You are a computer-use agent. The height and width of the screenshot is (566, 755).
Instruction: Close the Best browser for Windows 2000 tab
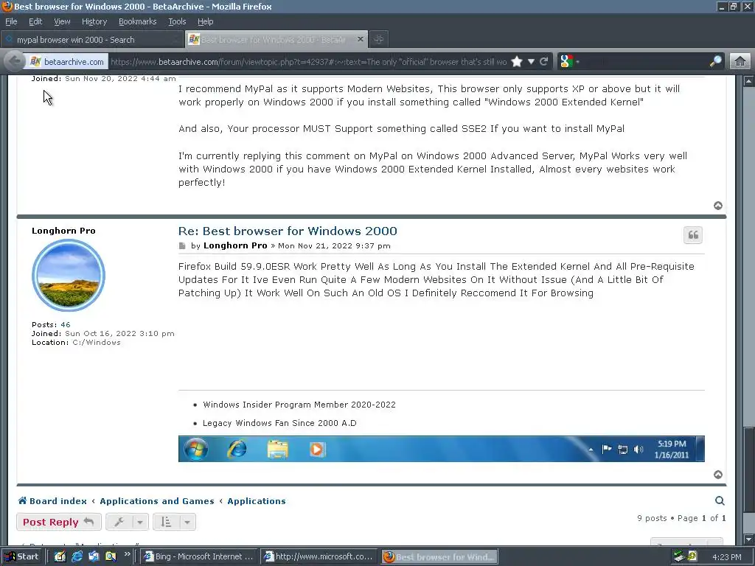360,39
